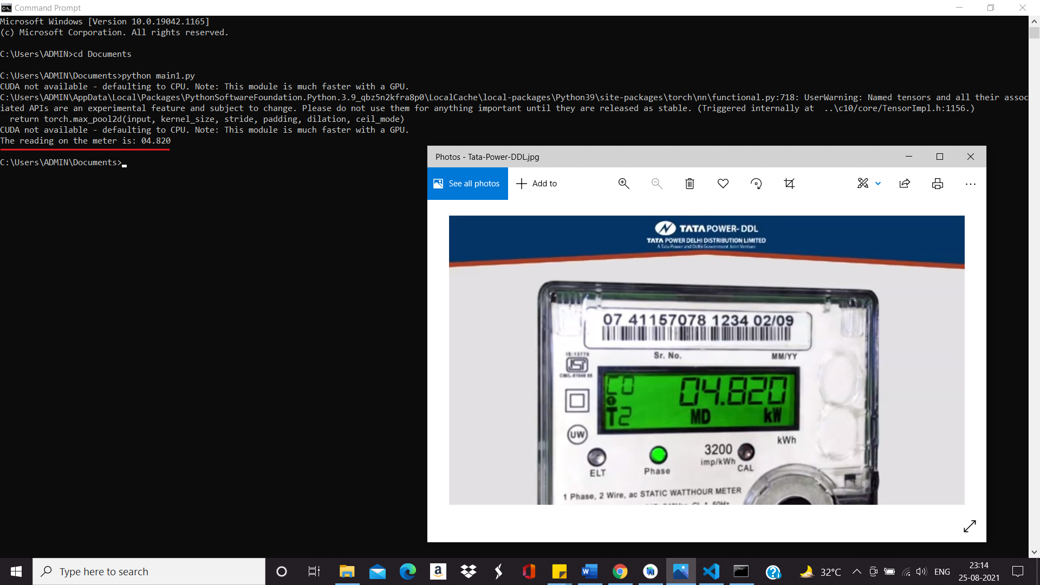Open File Explorer from taskbar
The image size is (1040, 585).
tap(347, 571)
